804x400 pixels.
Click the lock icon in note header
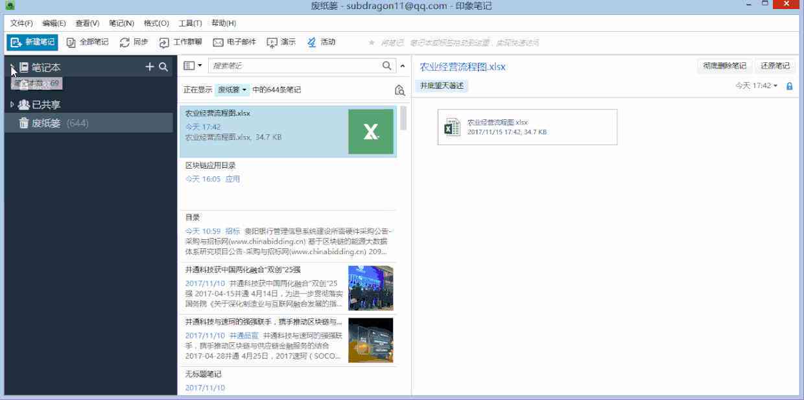pos(789,86)
